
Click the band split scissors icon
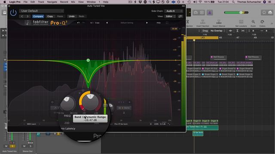click(124, 113)
